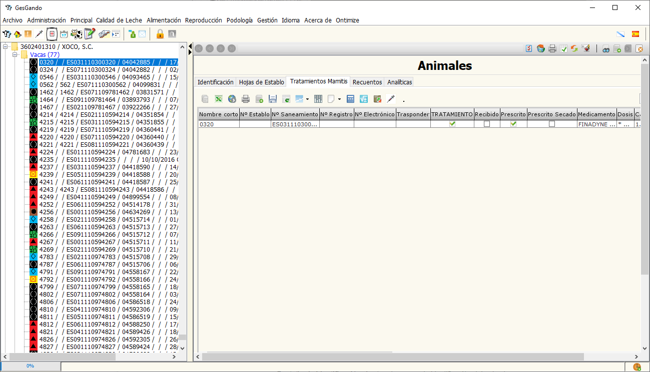650x372 pixels.
Task: Click the FINADYNE medicamento cell
Action: point(597,124)
